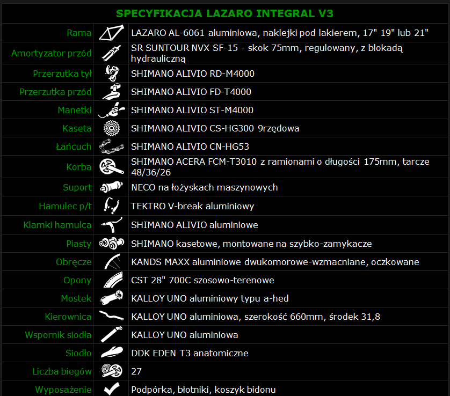Click the Suport label

(77, 187)
